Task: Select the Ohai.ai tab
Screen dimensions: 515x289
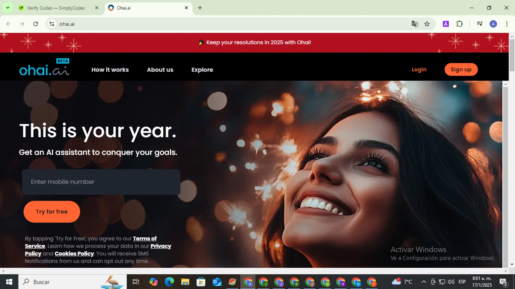Action: (x=148, y=8)
